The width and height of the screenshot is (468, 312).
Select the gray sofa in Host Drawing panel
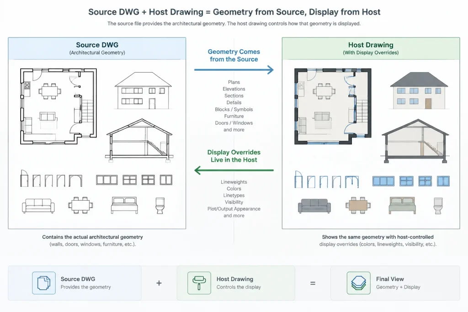click(x=314, y=206)
